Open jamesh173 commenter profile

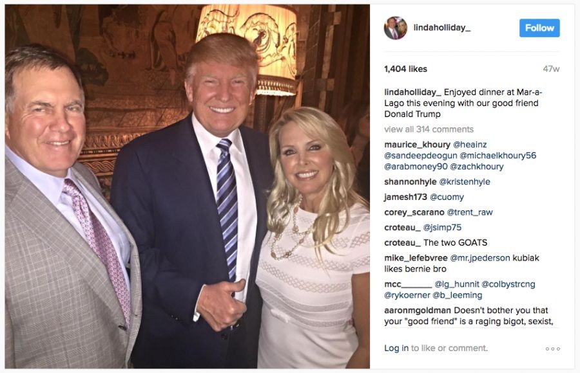point(405,197)
